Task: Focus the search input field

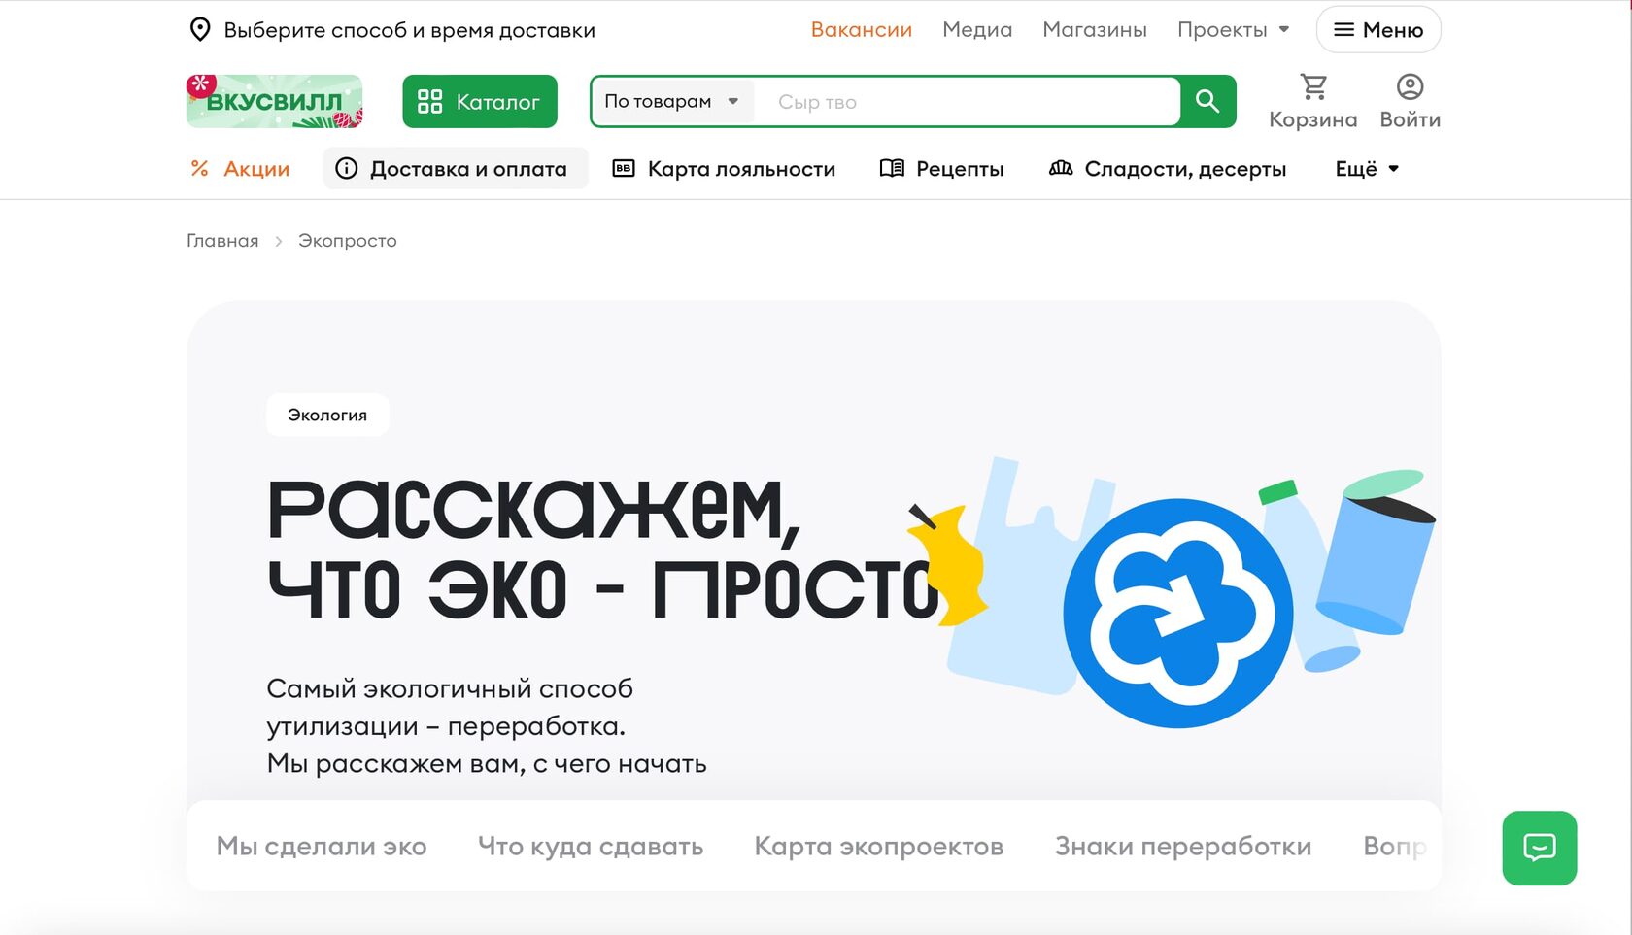Action: (967, 101)
